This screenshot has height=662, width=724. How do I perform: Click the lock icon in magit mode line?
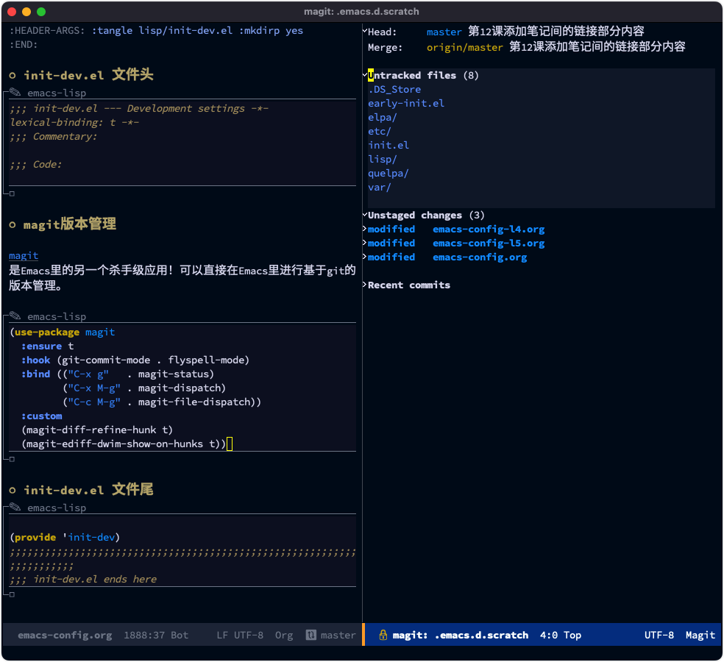[x=383, y=635]
